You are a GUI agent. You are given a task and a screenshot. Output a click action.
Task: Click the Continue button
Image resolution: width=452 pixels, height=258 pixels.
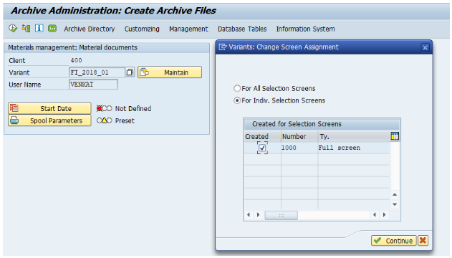pyautogui.click(x=393, y=240)
